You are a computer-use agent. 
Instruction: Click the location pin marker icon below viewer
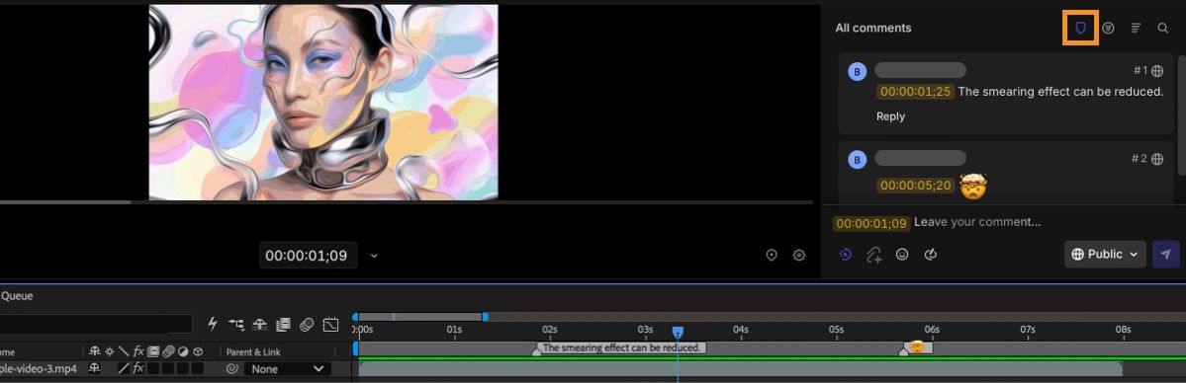click(772, 256)
